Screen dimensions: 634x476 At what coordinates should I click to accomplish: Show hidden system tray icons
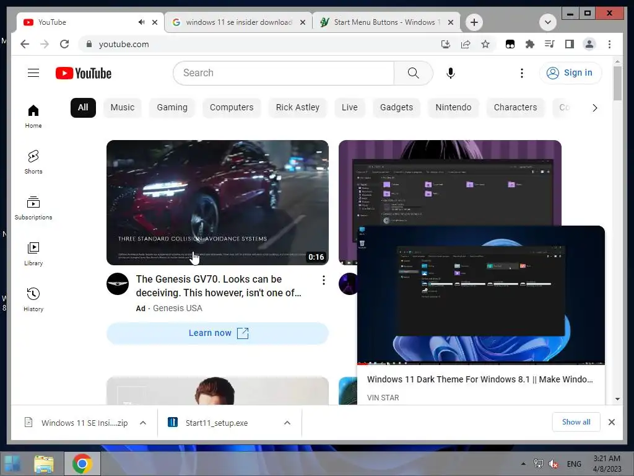coord(523,464)
